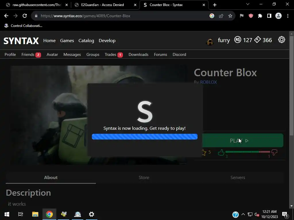The image size is (294, 220).
Task: Open Groups
Action: click(x=93, y=55)
